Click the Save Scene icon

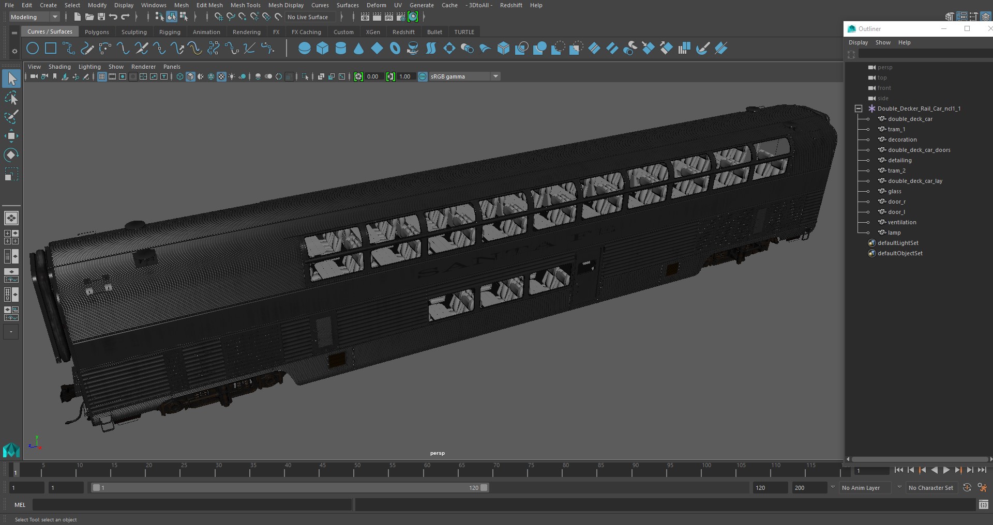click(x=101, y=17)
